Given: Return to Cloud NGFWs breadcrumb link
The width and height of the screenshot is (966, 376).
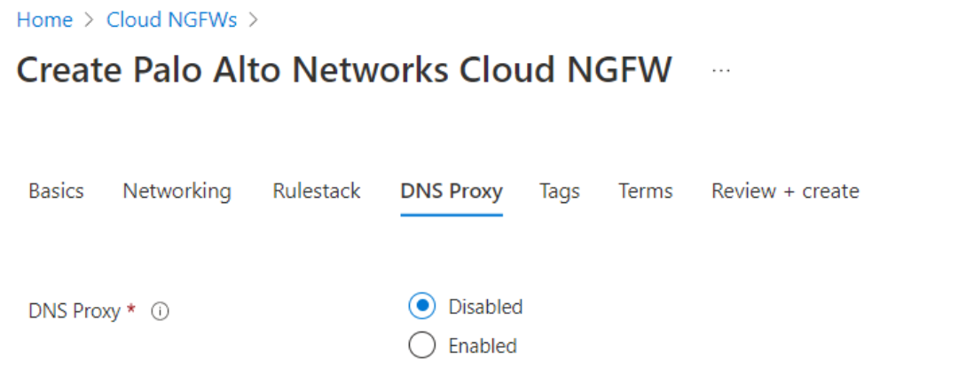Looking at the screenshot, I should (171, 20).
